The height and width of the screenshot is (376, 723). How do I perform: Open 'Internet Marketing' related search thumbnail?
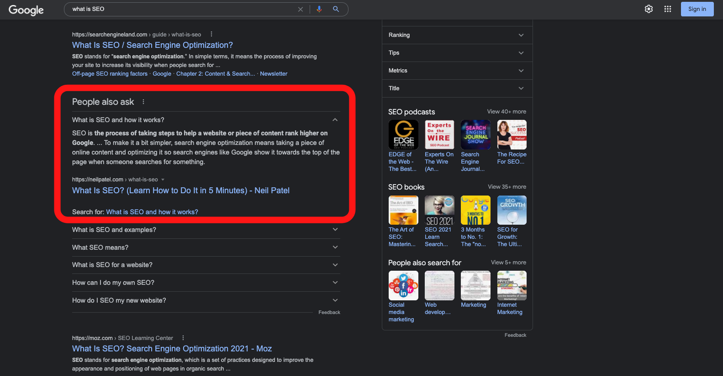point(512,285)
